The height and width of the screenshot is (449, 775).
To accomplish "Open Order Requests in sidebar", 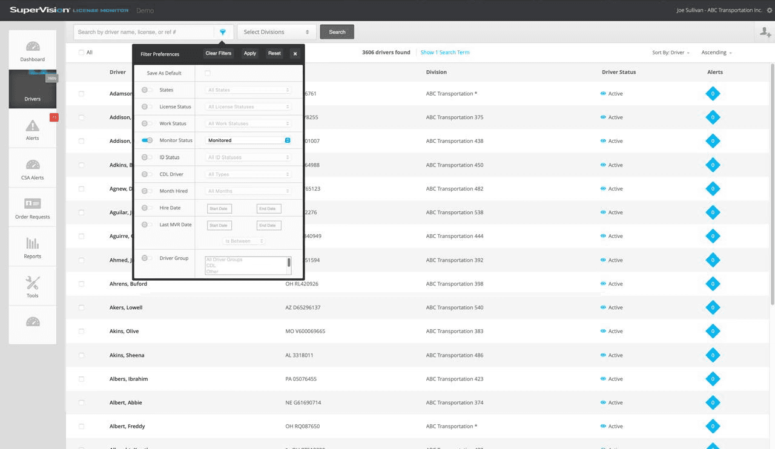I will point(33,207).
